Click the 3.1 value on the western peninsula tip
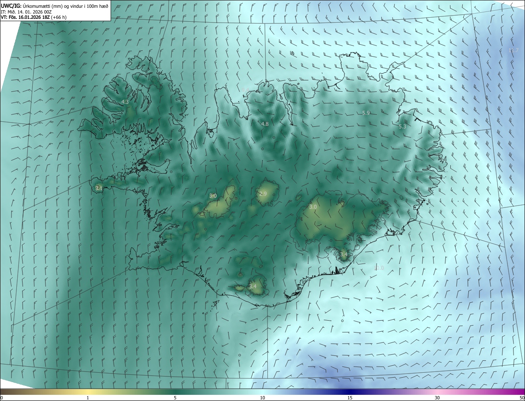The width and height of the screenshot is (525, 401). pos(98,188)
